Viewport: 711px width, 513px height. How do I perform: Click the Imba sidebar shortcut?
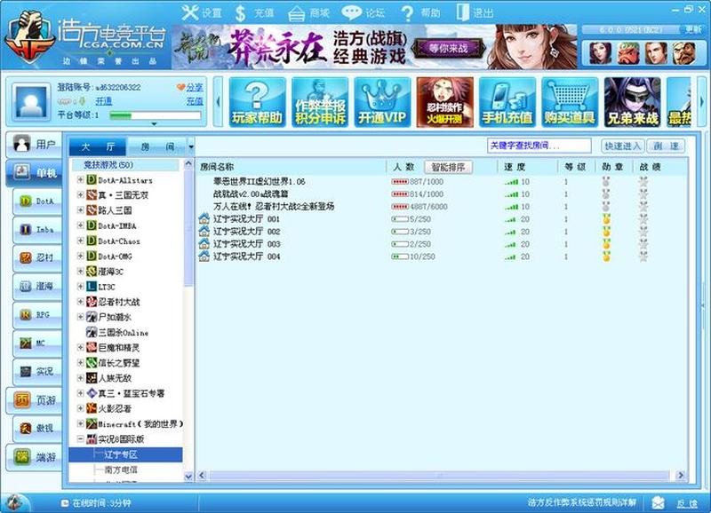coord(37,229)
